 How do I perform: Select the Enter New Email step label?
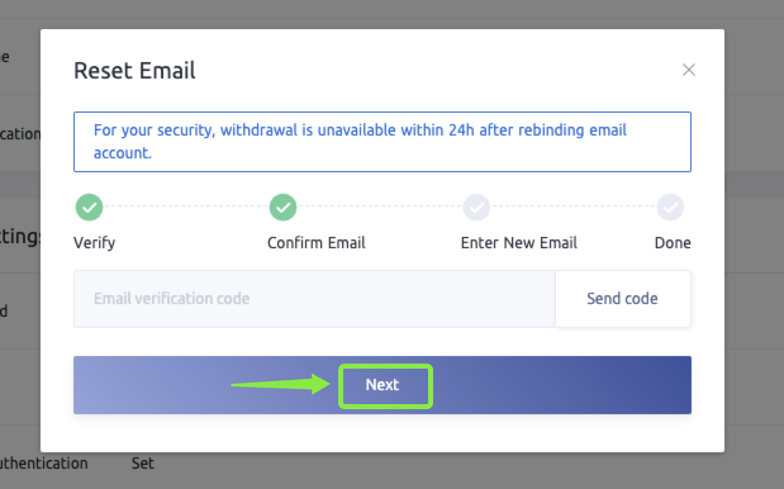pyautogui.click(x=519, y=243)
